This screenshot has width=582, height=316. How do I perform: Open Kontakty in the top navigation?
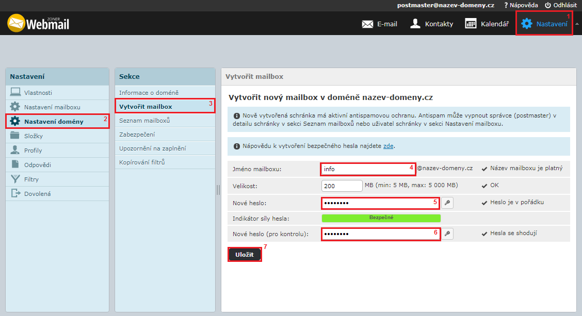pos(431,24)
